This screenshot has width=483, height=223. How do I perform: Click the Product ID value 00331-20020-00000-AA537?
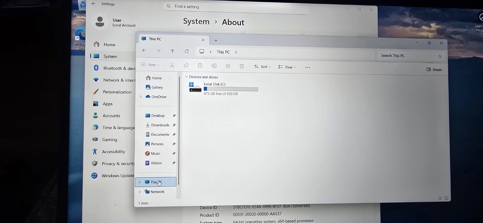[x=257, y=214]
